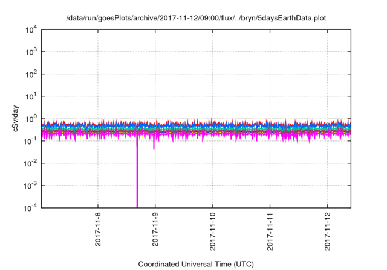Click the Coordinated Universal Time axis label
Screen dimensions: 387x270
pos(196,264)
